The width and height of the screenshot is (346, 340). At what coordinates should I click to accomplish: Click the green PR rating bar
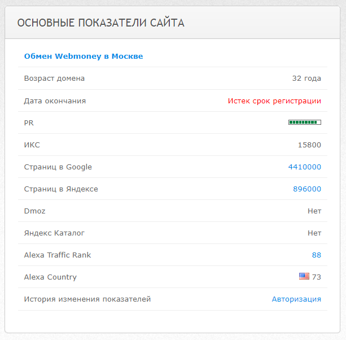pyautogui.click(x=305, y=123)
